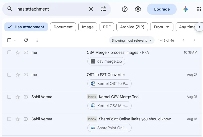Filter by Document chip
Screen dimensions: 203x137
[63, 27]
